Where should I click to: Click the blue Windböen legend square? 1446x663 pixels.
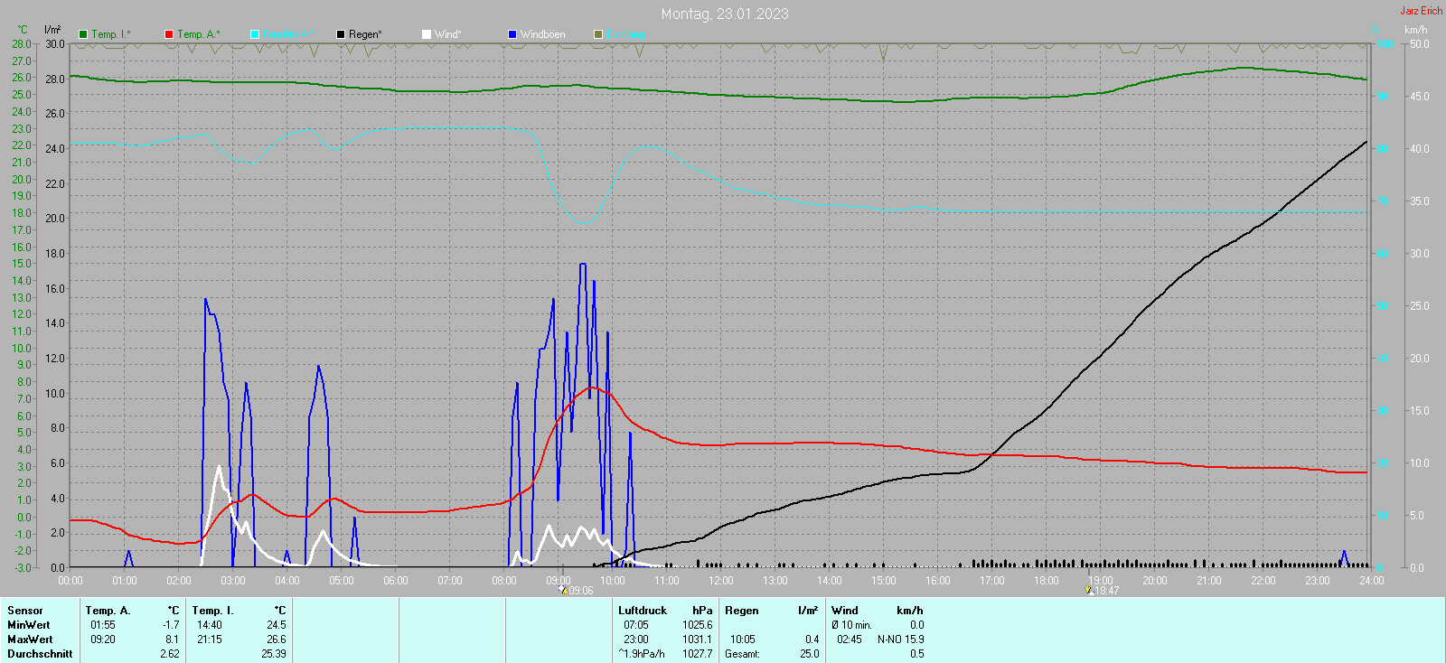coord(512,34)
